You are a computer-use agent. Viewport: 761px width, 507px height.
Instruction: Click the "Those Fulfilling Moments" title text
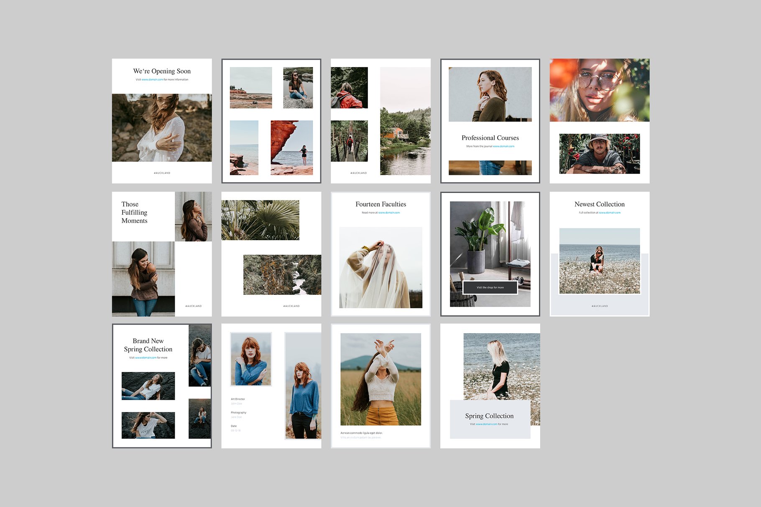pyautogui.click(x=134, y=213)
